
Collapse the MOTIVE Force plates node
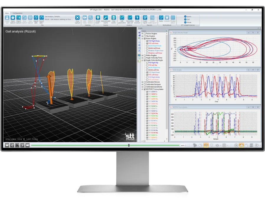[x=142, y=89]
